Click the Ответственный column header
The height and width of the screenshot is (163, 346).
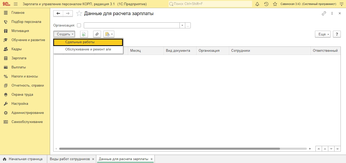(325, 51)
